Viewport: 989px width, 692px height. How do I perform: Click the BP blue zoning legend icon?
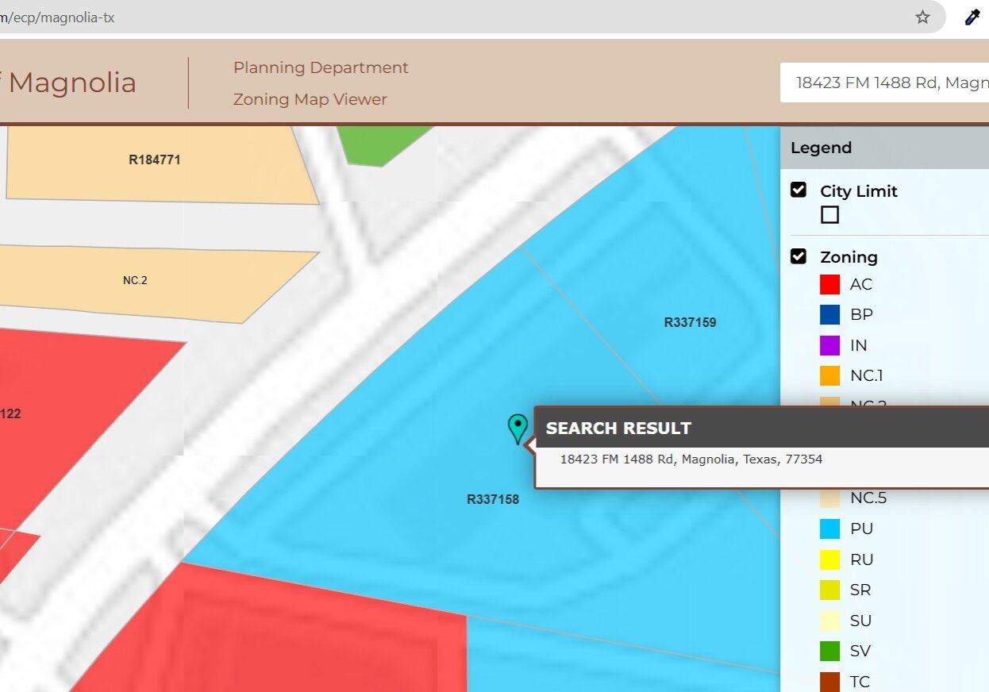pos(830,314)
